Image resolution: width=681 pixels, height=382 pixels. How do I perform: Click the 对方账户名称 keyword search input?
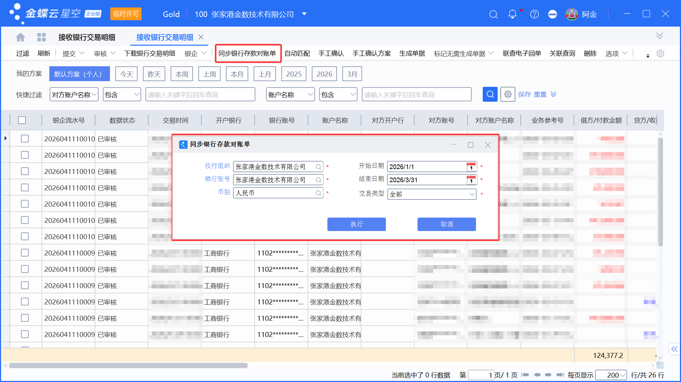coord(200,95)
